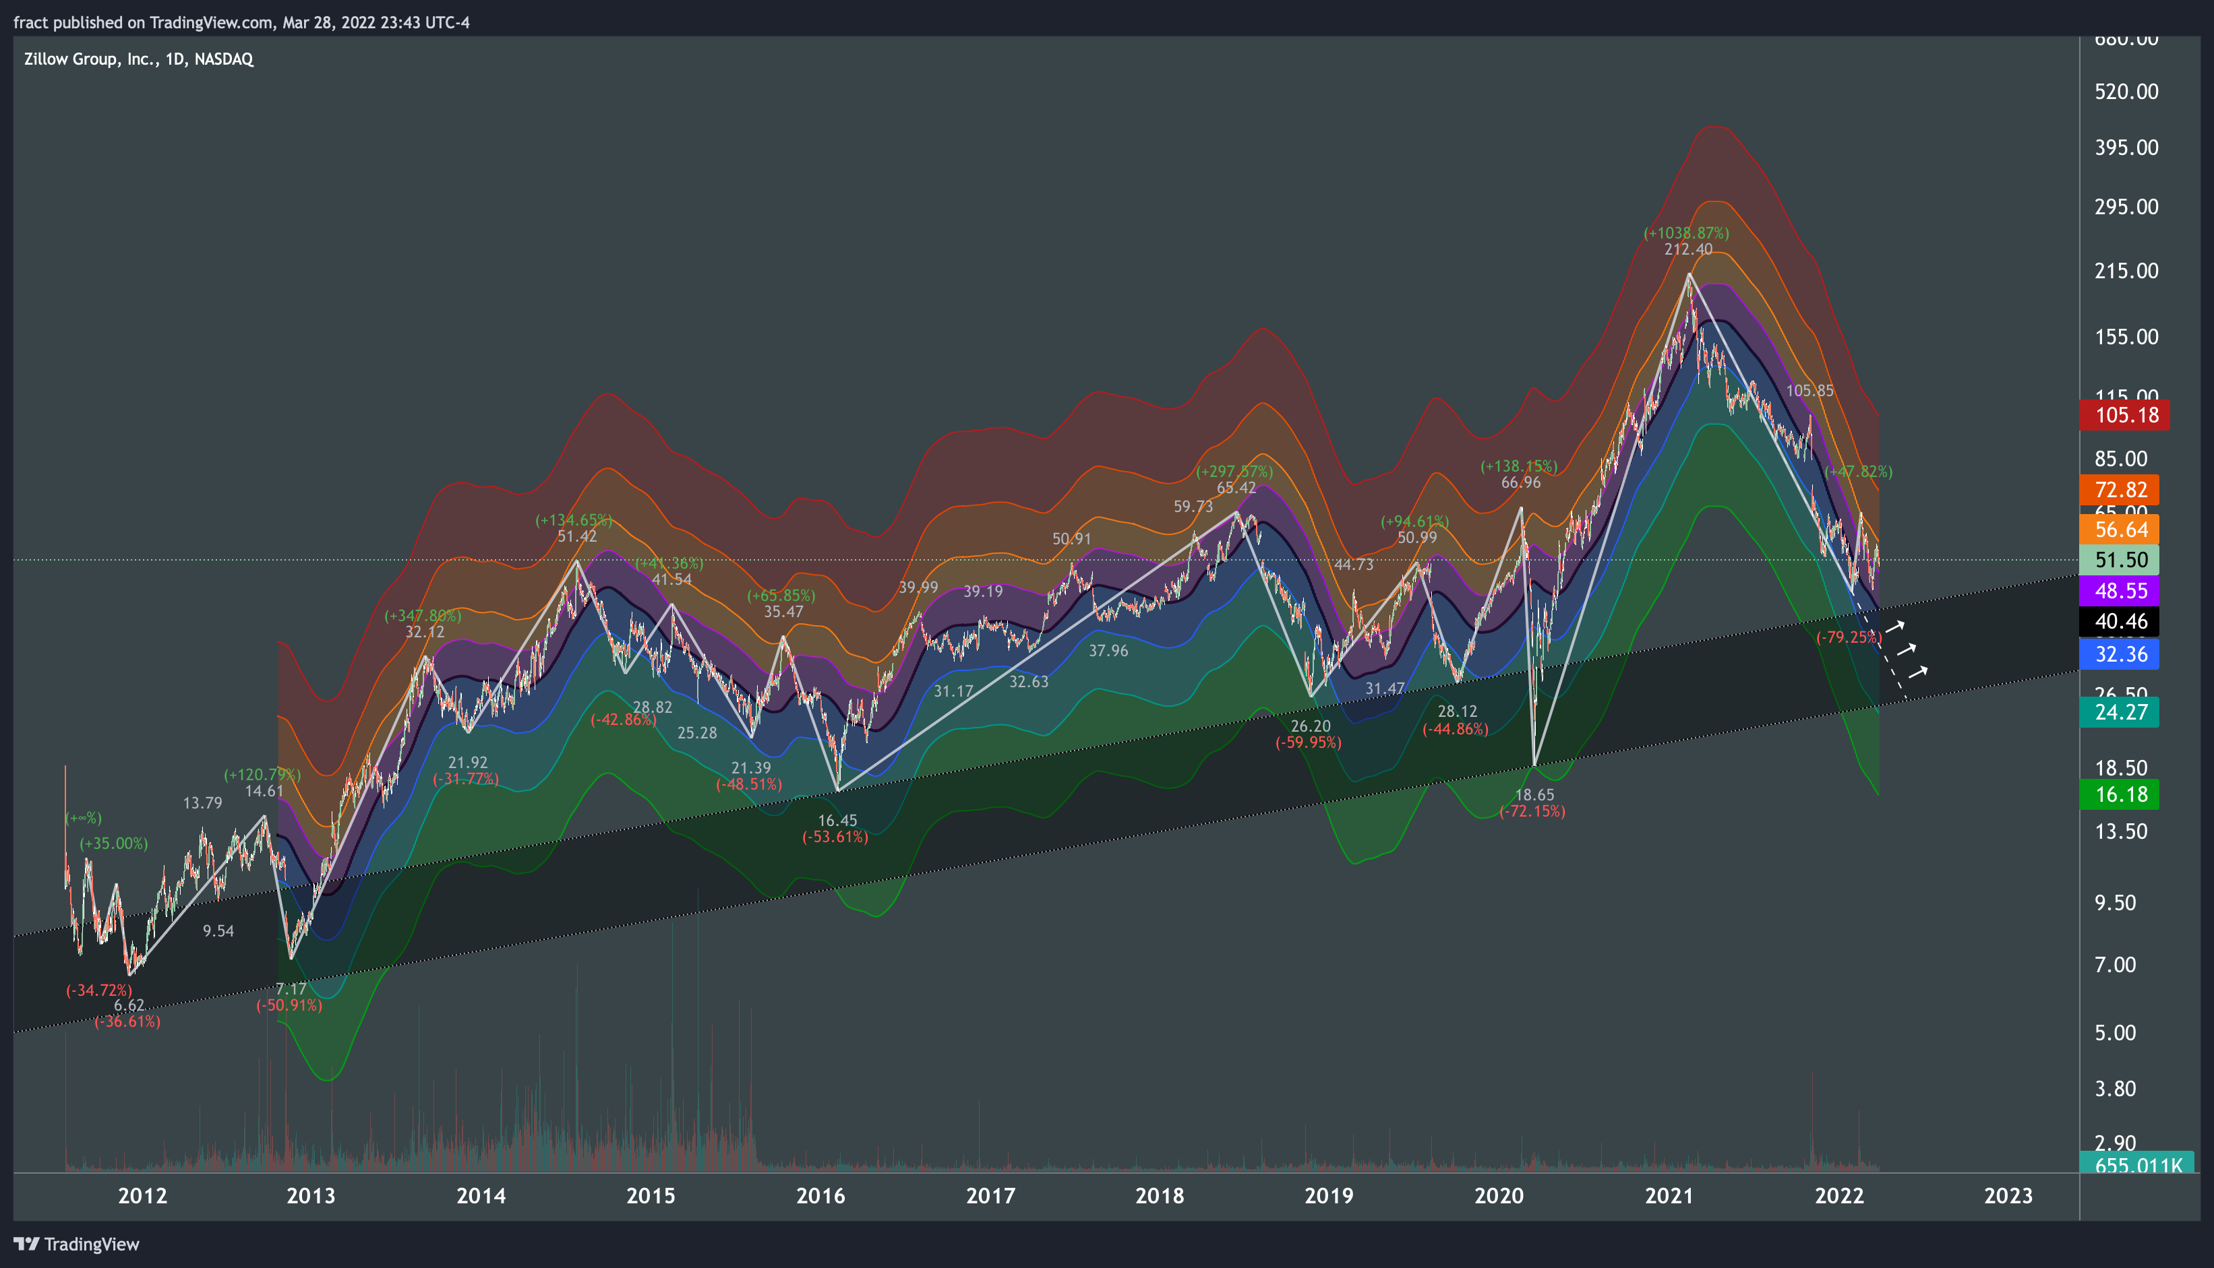Click the 2012 label on time axis
Viewport: 2214px width, 1268px height.
[142, 1196]
